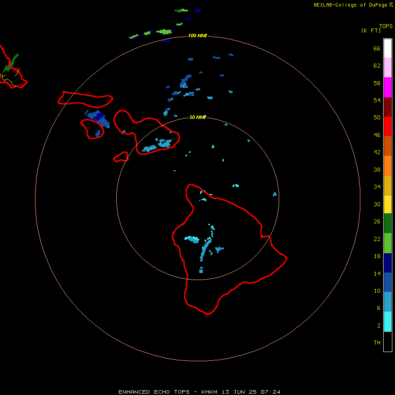Click the legend value 50
Screen dimensions: 395x395
click(377, 118)
